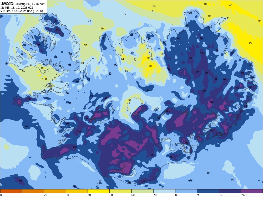Pick the 20–30 legend color swatch

55,191
